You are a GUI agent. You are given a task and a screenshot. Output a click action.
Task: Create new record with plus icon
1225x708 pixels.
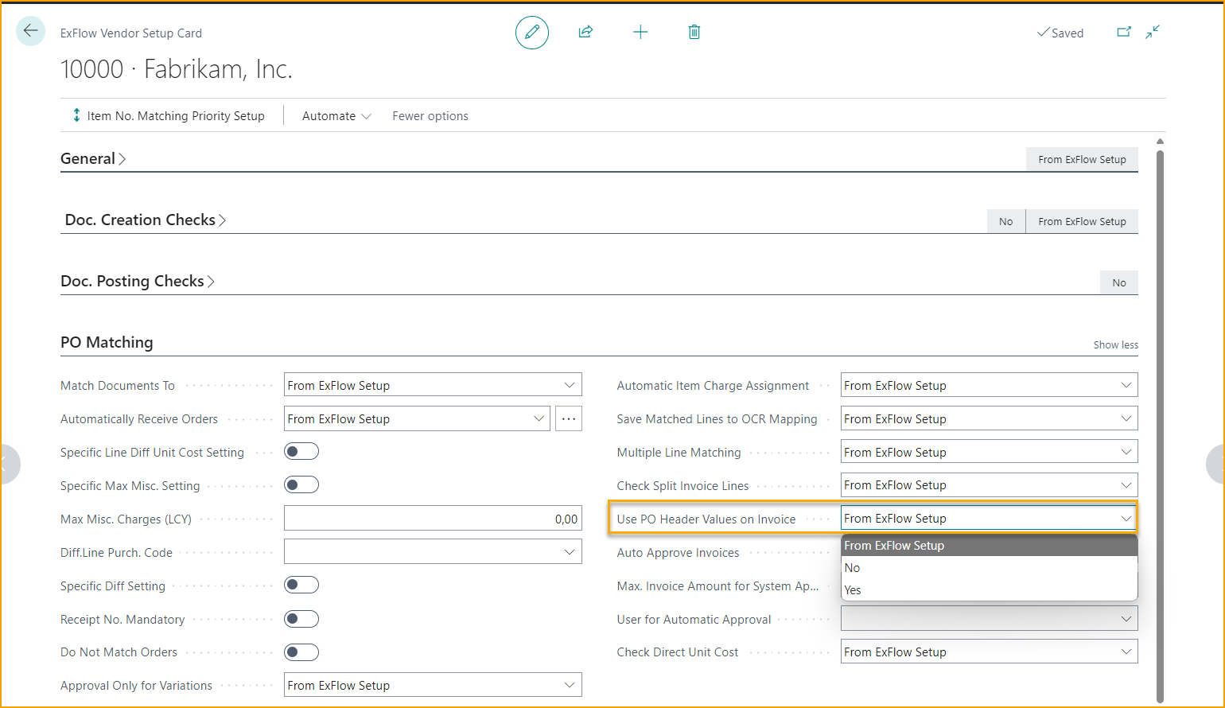640,32
